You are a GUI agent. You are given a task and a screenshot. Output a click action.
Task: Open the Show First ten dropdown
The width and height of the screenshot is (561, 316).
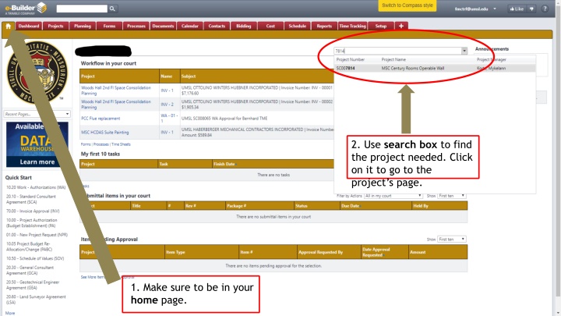click(452, 195)
